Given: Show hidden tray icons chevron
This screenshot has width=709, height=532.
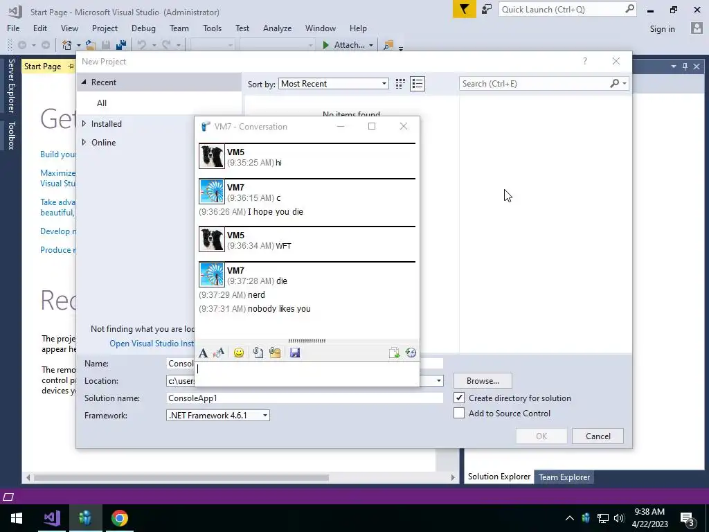Looking at the screenshot, I should click(570, 518).
